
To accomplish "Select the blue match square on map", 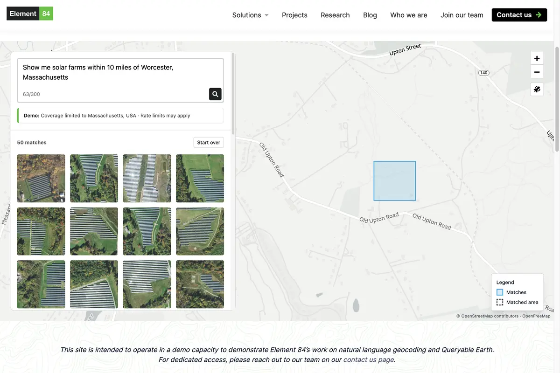I will (x=394, y=181).
